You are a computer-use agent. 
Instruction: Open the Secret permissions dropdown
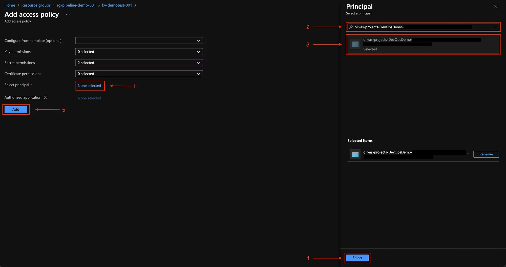coord(139,63)
